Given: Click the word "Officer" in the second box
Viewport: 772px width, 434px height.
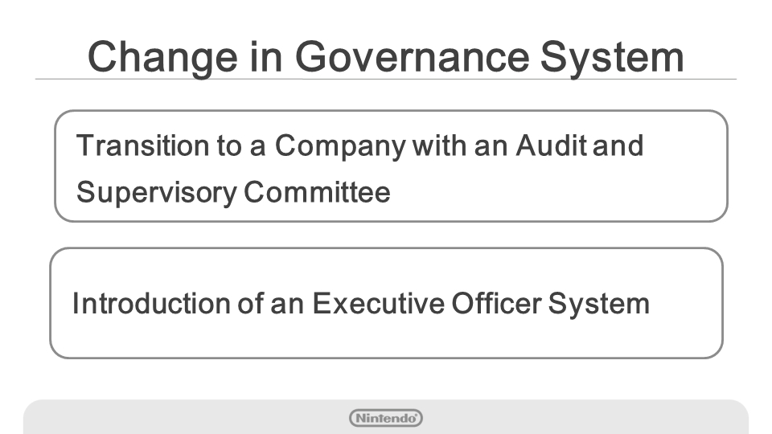Looking at the screenshot, I should click(x=496, y=304).
